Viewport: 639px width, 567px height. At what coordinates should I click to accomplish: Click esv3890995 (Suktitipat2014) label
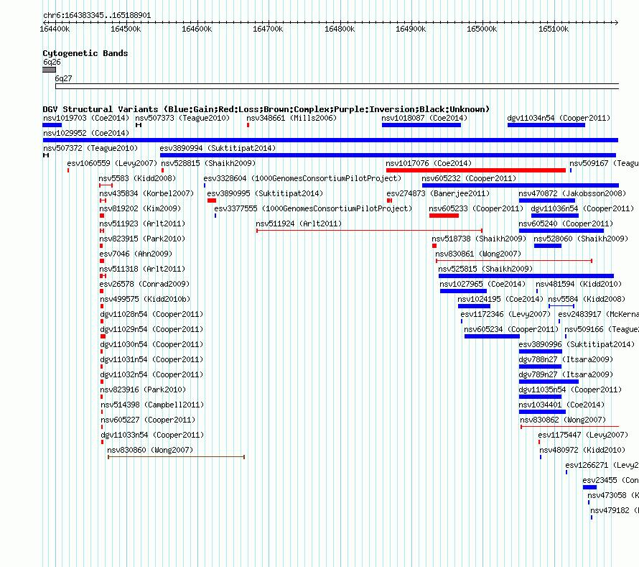[x=265, y=193]
